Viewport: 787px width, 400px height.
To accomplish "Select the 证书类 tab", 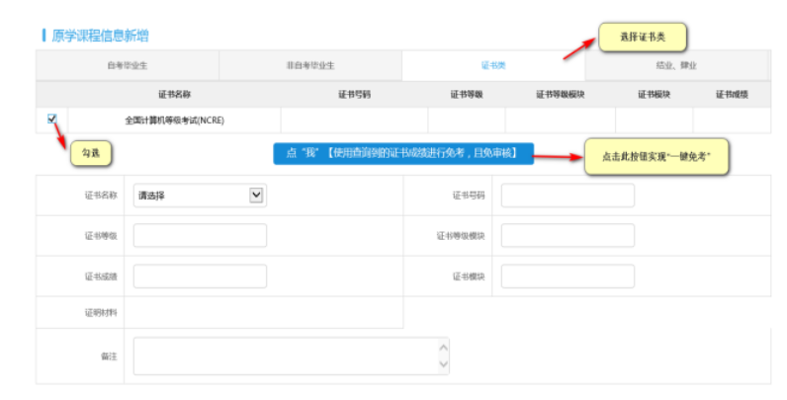I will pyautogui.click(x=492, y=65).
